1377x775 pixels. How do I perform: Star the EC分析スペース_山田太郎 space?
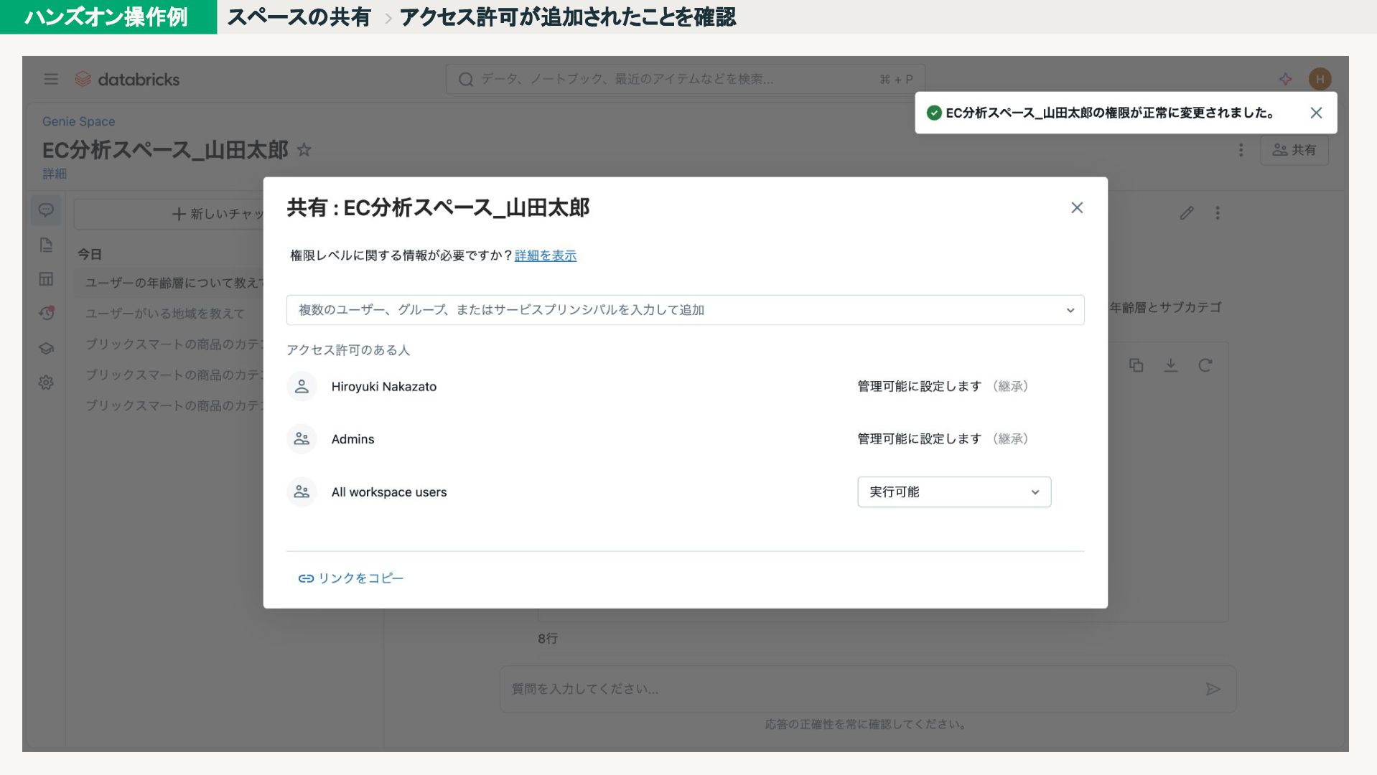pos(304,150)
